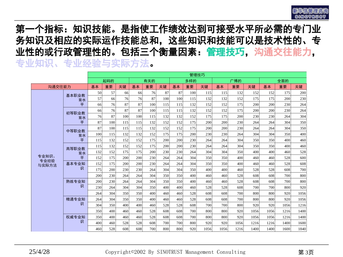Viewport: 343px width, 257px height.
Task: Click the 关键 subheader under 有关的
Action: tap(163, 87)
